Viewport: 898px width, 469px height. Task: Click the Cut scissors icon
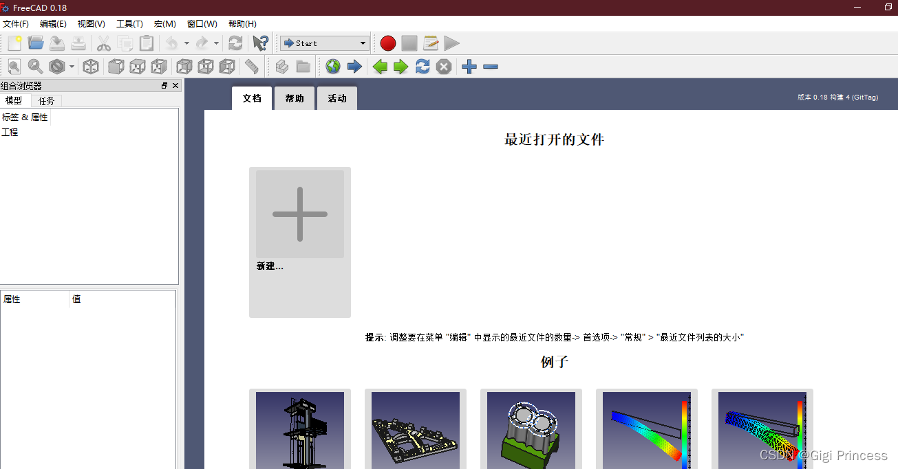[104, 43]
